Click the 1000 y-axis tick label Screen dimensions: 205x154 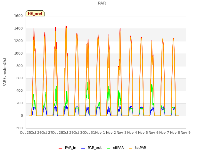pyautogui.click(x=19, y=53)
